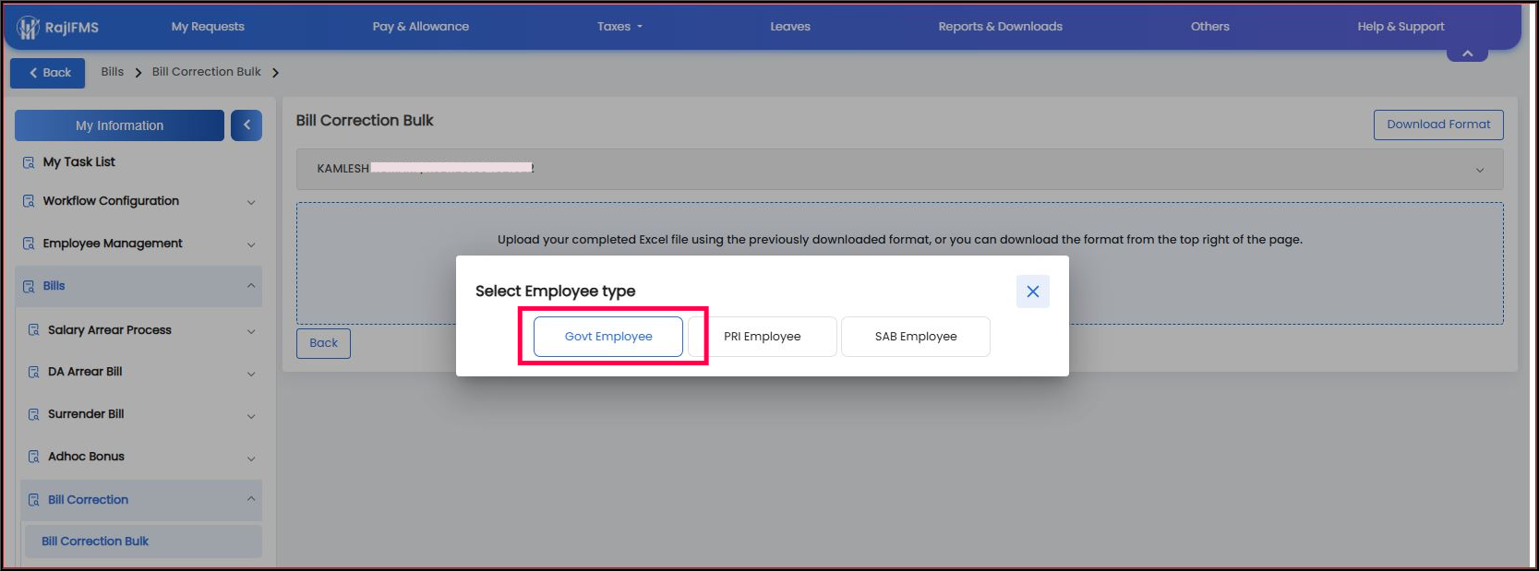Expand Salary Arrear Process chevron
The image size is (1539, 571).
coord(251,331)
